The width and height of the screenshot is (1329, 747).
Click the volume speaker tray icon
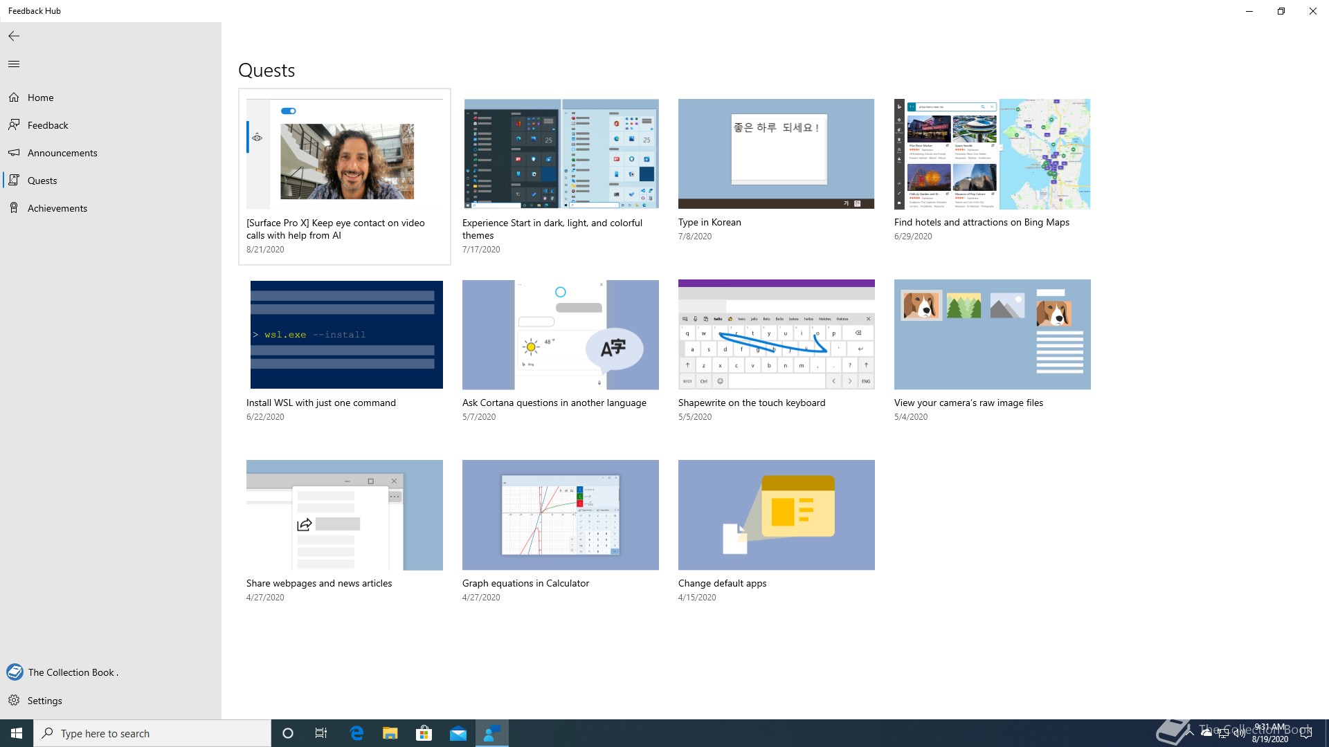coord(1239,733)
